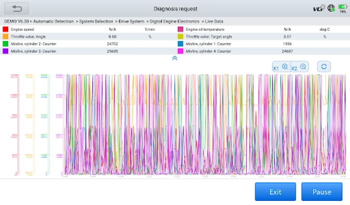This screenshot has width=350, height=205.
Task: Zoom the X2 axis graph
Action: (x=299, y=67)
